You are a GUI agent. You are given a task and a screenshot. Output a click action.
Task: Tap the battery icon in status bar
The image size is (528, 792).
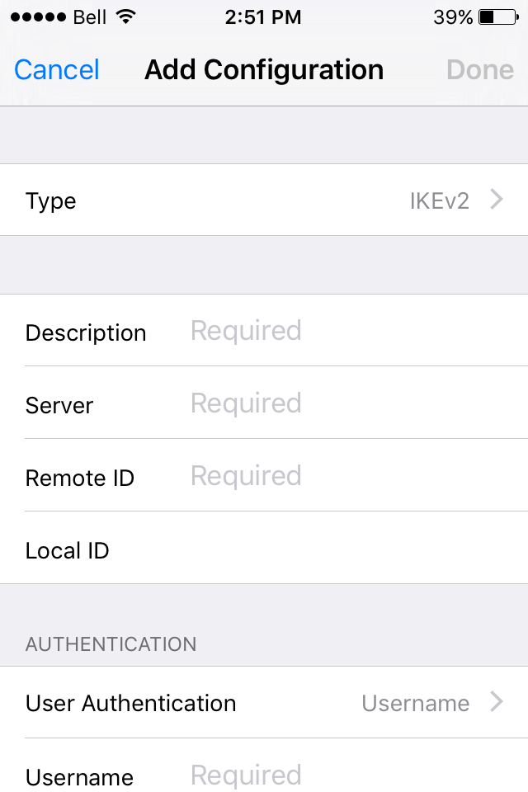coord(498,17)
